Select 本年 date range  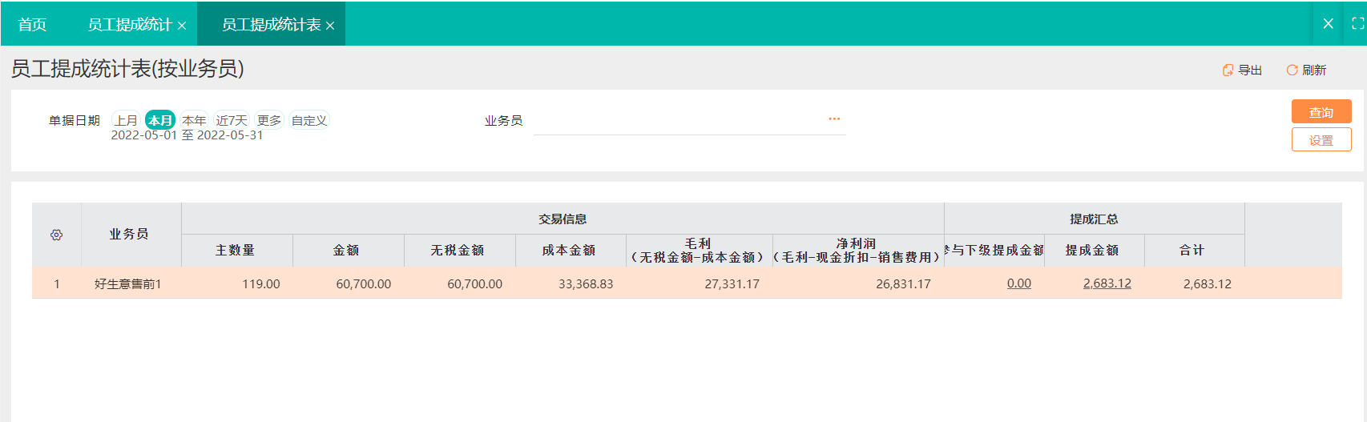coord(194,120)
